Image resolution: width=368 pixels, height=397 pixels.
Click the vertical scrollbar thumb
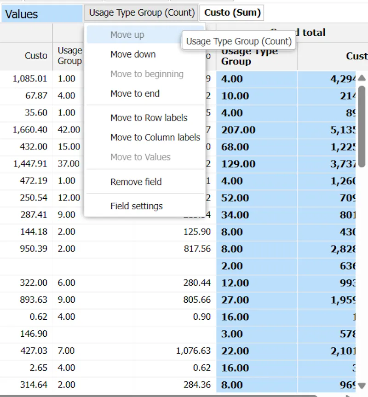click(362, 127)
